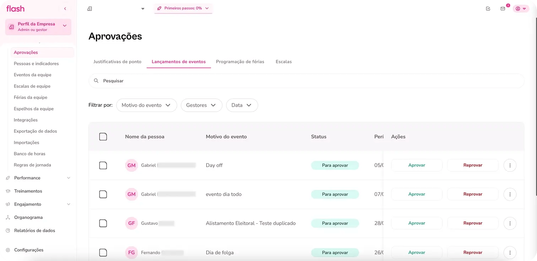Open the mail notifications icon
This screenshot has width=537, height=261.
[x=503, y=9]
